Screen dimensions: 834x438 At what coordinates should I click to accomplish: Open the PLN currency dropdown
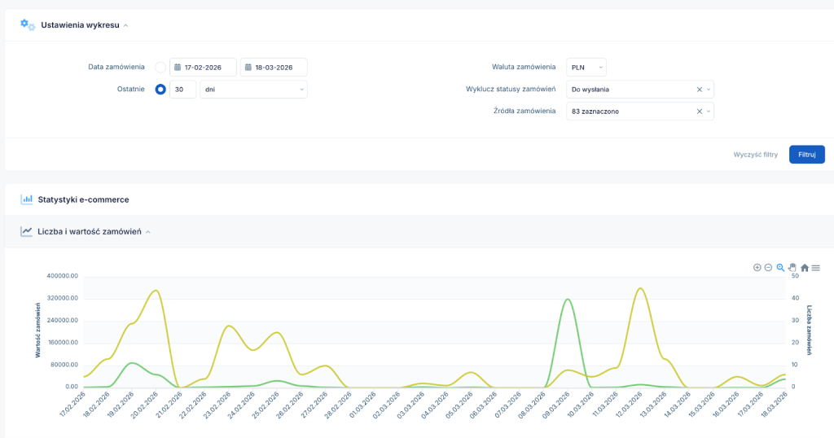(x=586, y=68)
